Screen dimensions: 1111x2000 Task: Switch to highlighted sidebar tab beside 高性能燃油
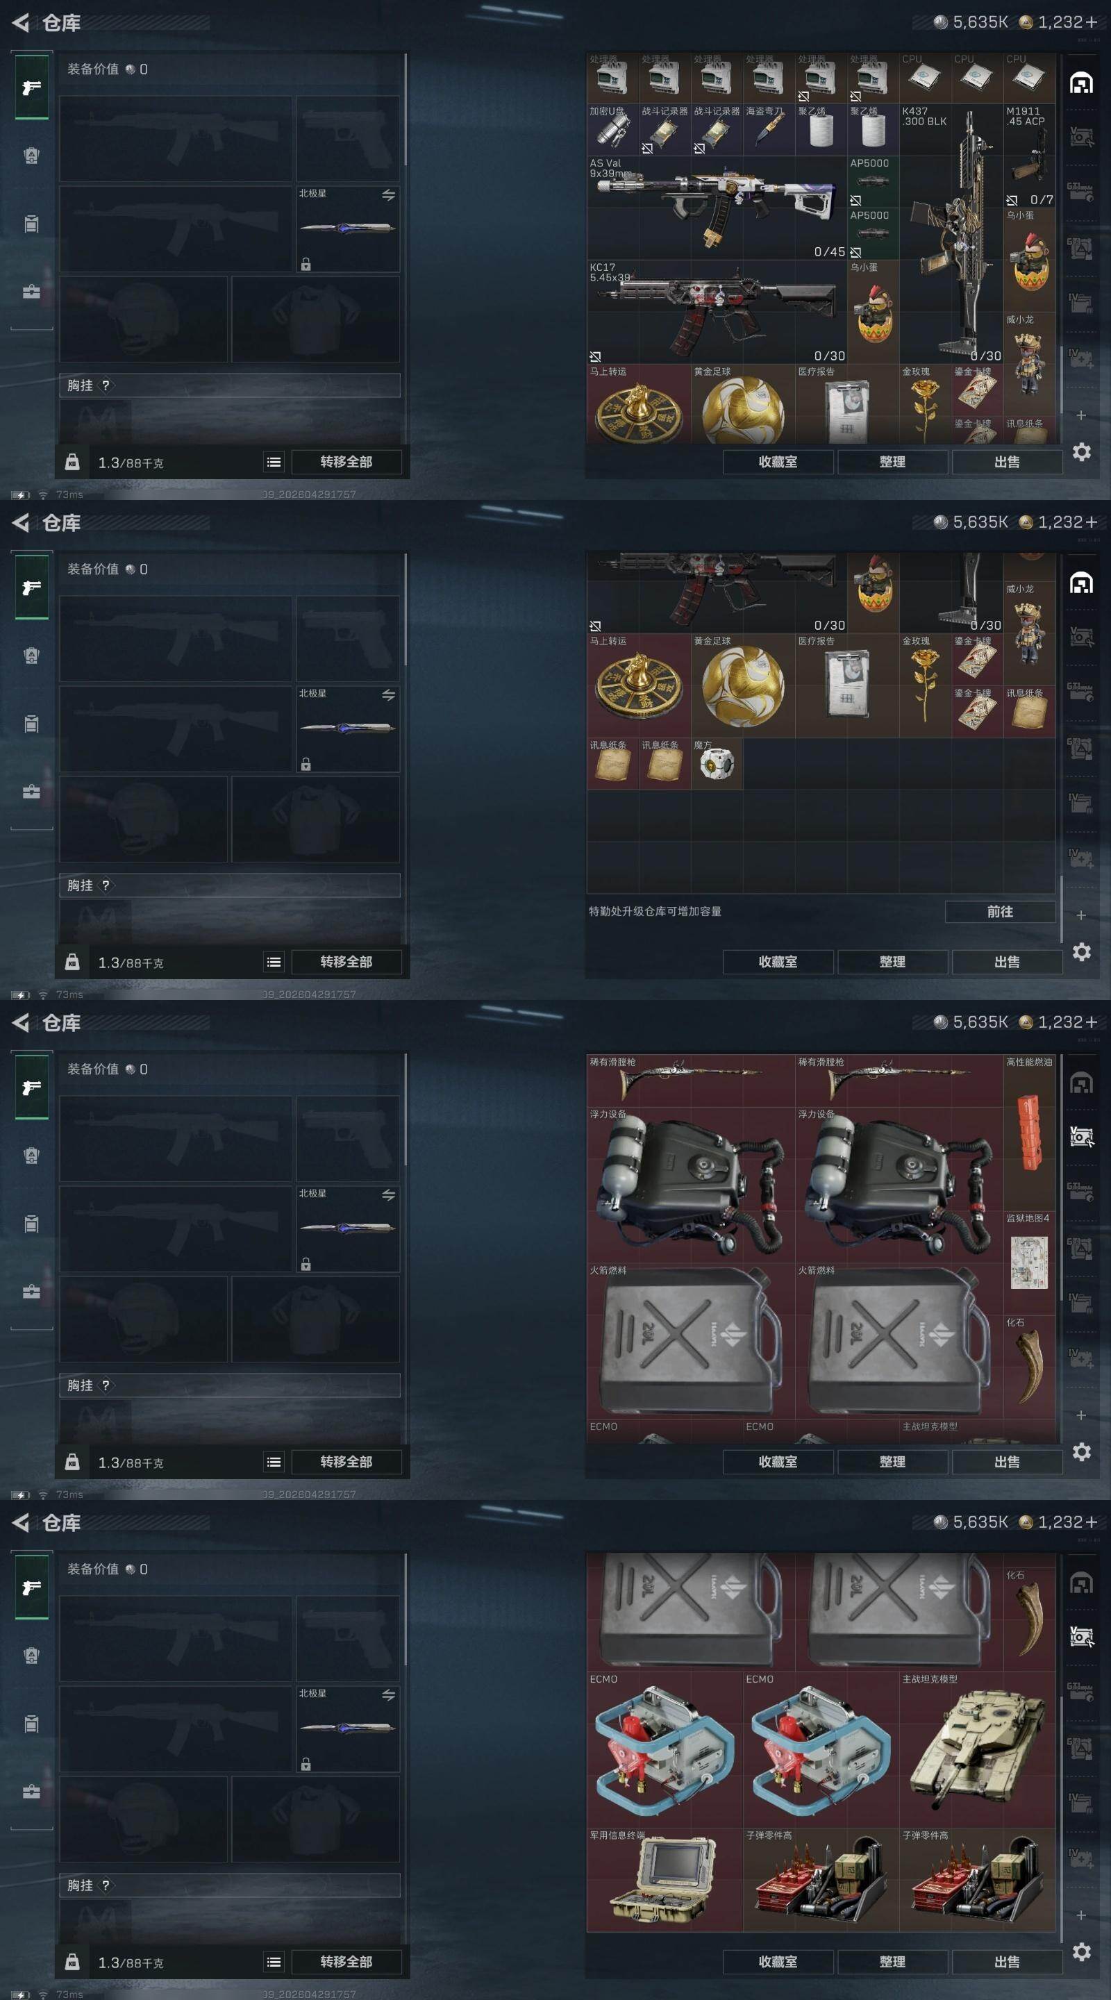1082,1137
